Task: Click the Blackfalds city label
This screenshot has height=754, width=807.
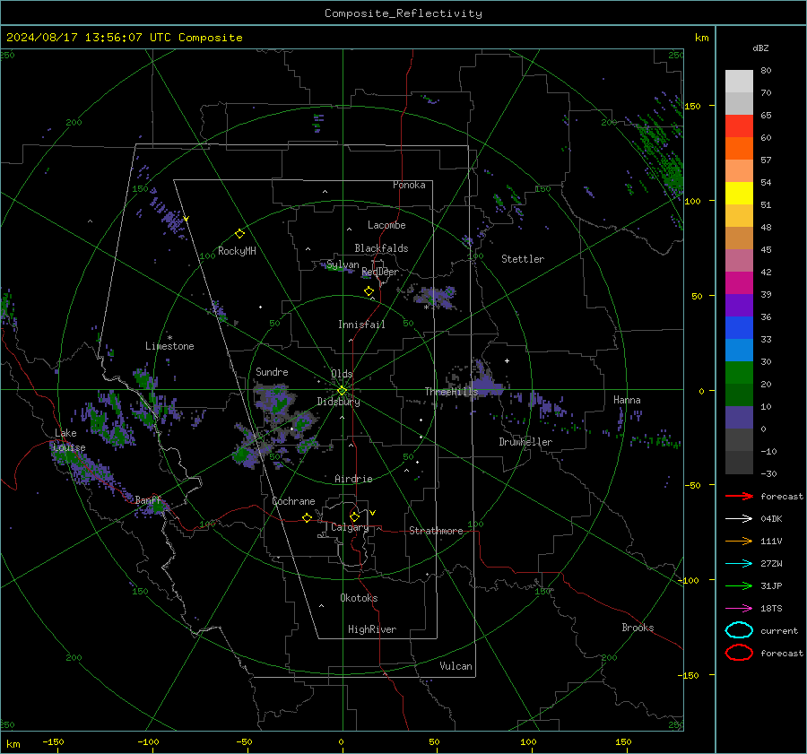Action: [x=381, y=248]
